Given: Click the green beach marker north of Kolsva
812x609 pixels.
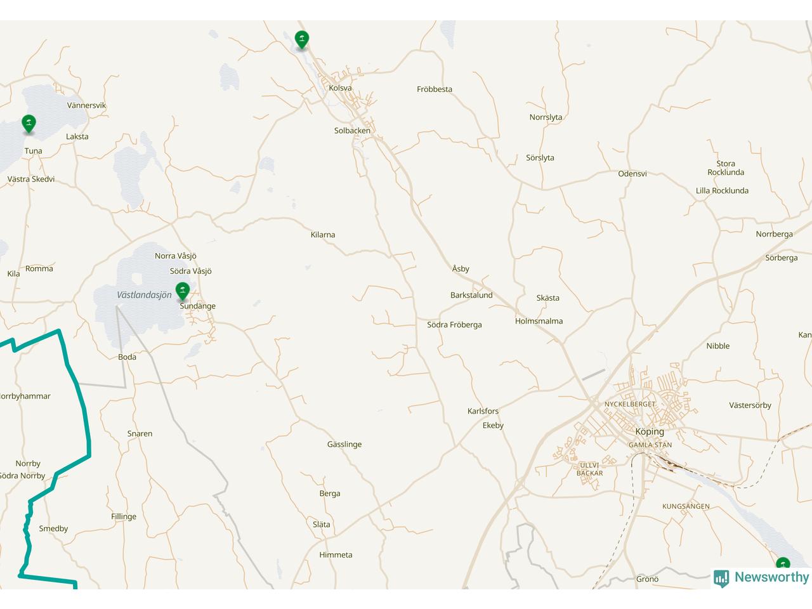Looking at the screenshot, I should [x=302, y=40].
